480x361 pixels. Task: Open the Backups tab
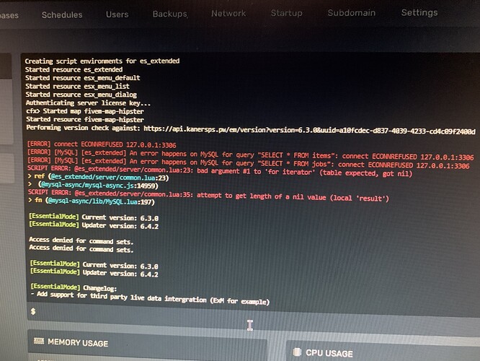(170, 14)
